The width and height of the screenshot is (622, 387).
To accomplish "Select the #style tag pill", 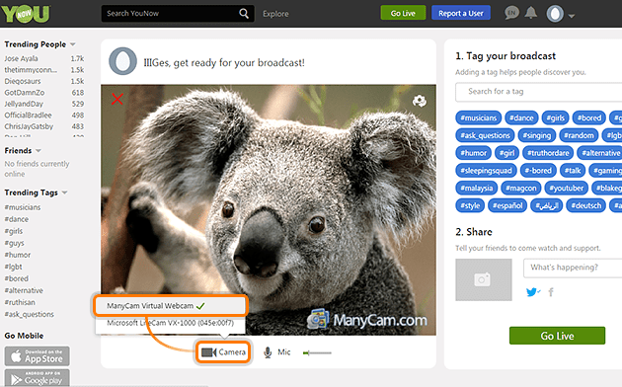I will click(x=470, y=205).
